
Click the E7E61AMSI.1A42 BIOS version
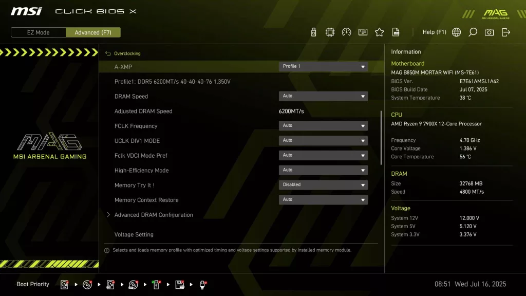(x=479, y=81)
